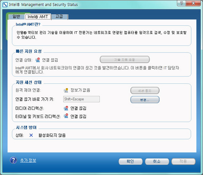The image size is (203, 175).
Task: Click the blue help question mark icon
Action: pyautogui.click(x=13, y=160)
